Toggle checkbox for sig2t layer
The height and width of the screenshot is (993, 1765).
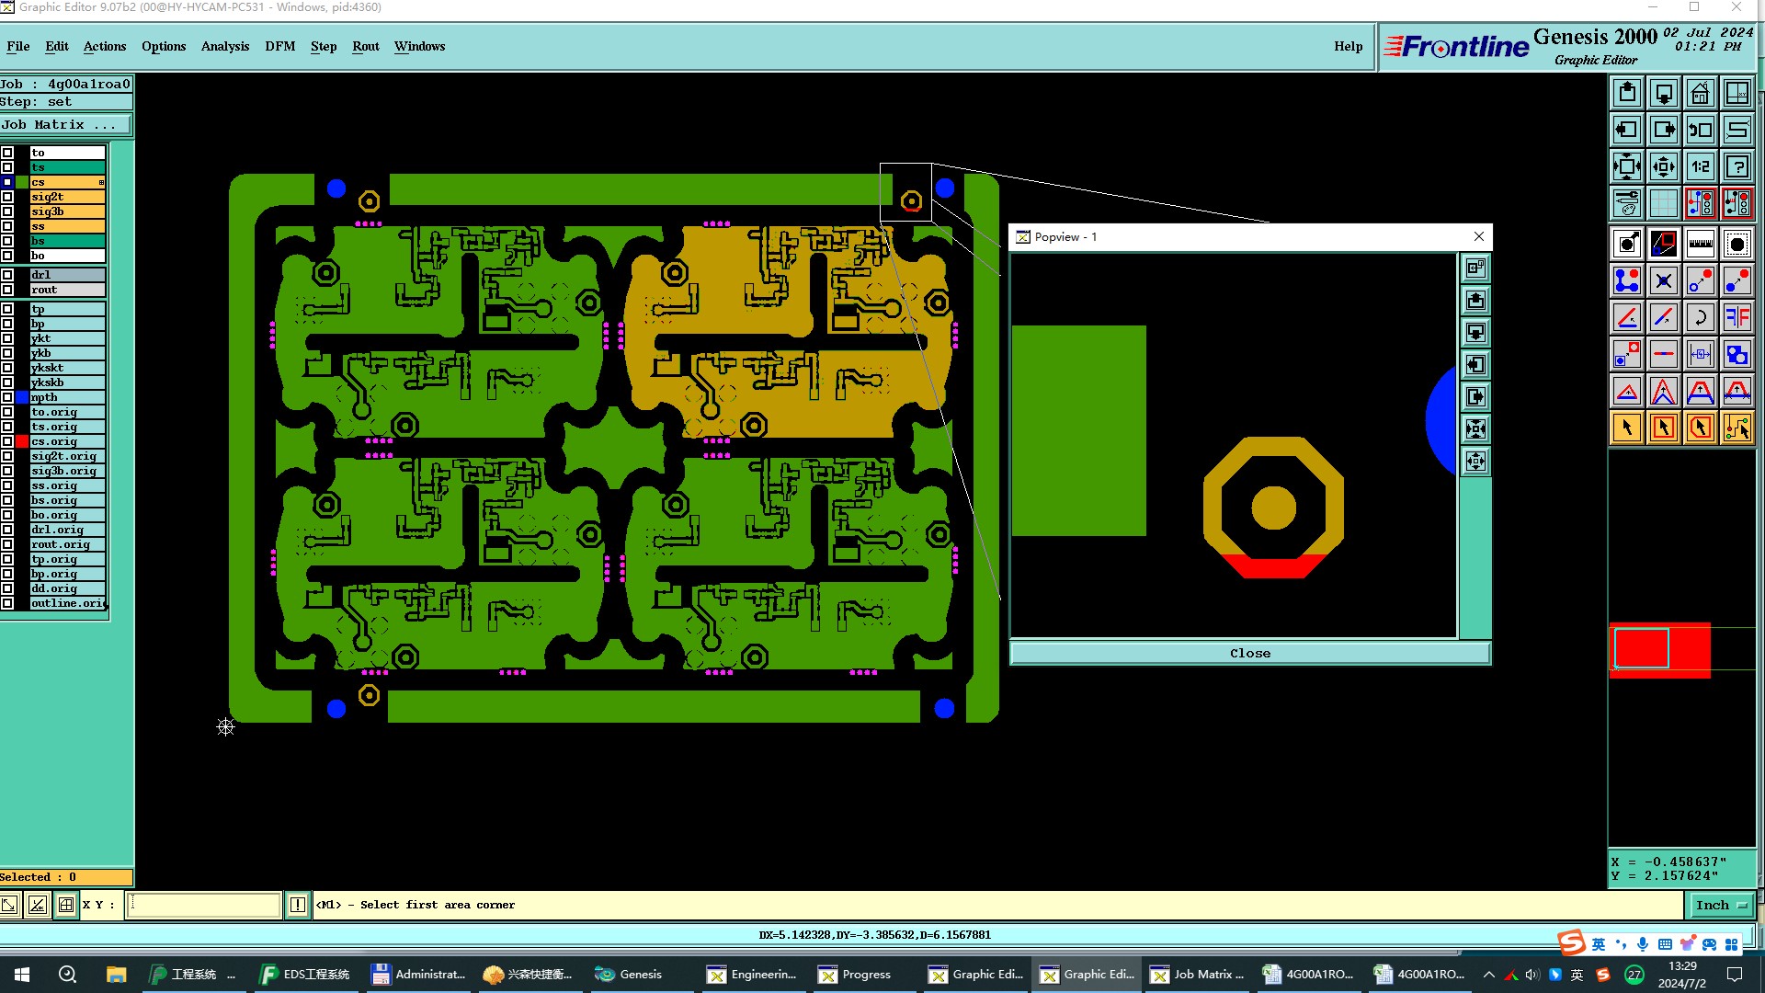[7, 197]
